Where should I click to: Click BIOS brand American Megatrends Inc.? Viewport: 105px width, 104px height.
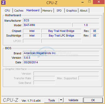[61, 53]
